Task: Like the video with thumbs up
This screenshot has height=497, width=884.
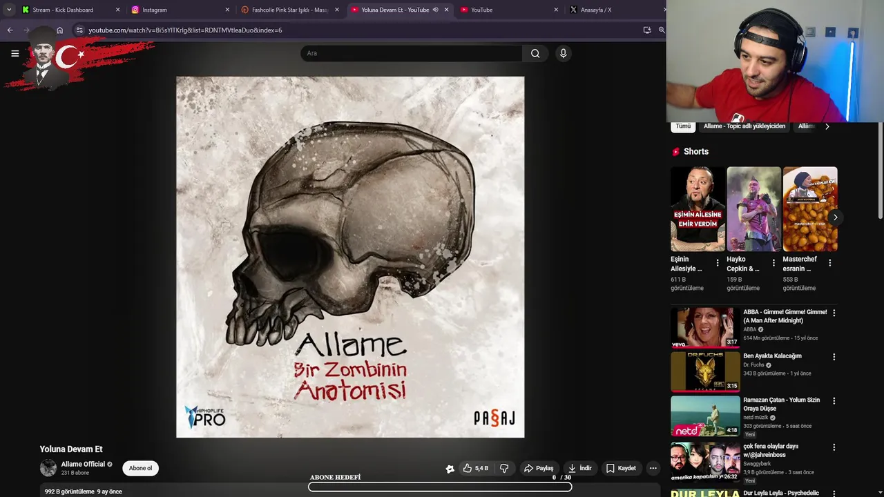Action: click(476, 468)
